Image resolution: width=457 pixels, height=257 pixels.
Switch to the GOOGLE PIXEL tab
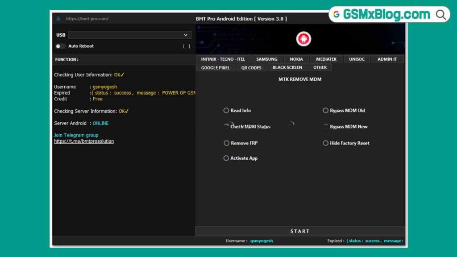216,68
